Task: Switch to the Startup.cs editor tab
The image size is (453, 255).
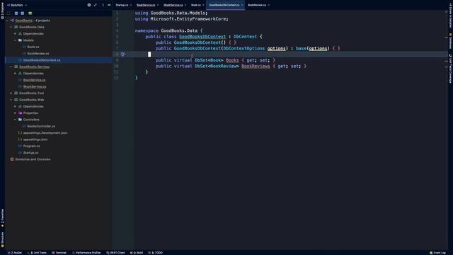Action: [122, 5]
